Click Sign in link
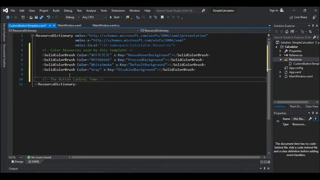The image size is (320, 180). (273, 10)
